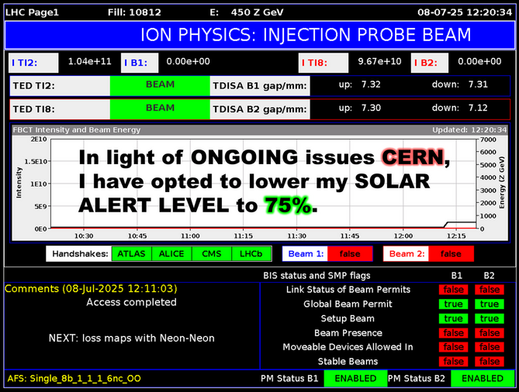519x392 pixels.
Task: Click Beam Presence B2 false flag
Action: tap(490, 333)
